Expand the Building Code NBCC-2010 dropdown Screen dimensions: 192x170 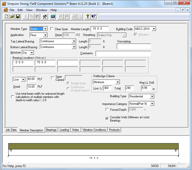154,29
